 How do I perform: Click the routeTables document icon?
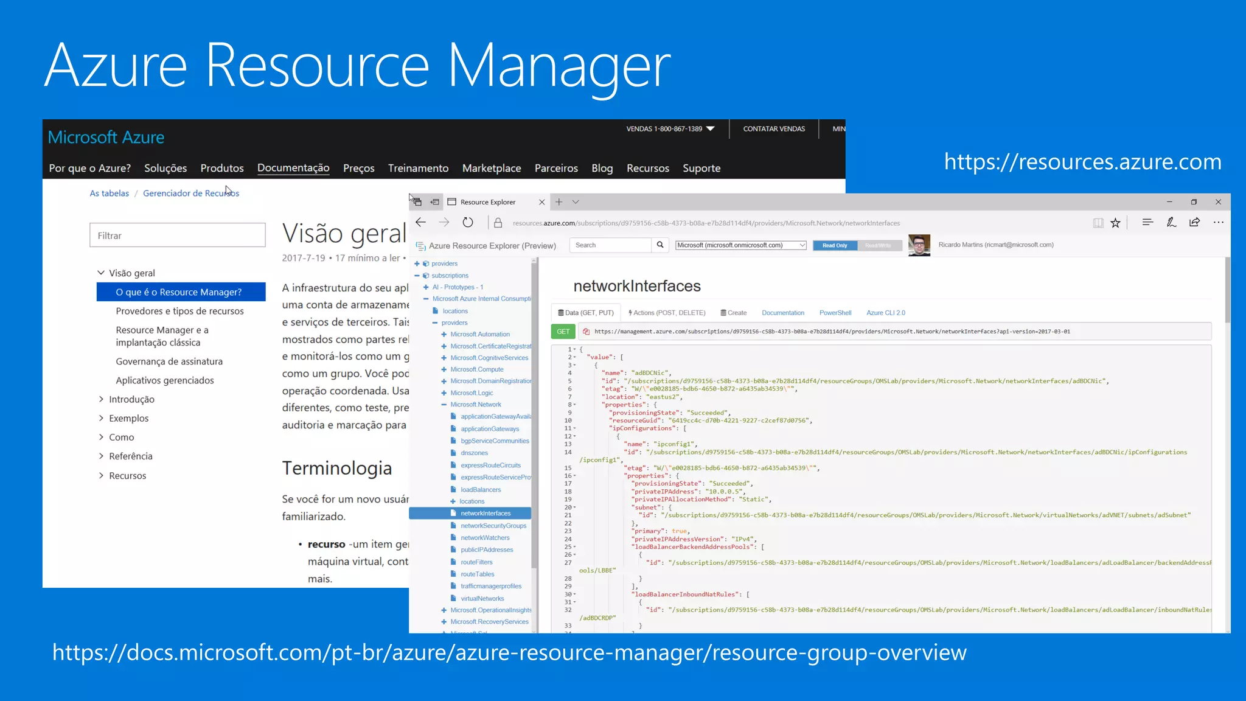coord(453,574)
